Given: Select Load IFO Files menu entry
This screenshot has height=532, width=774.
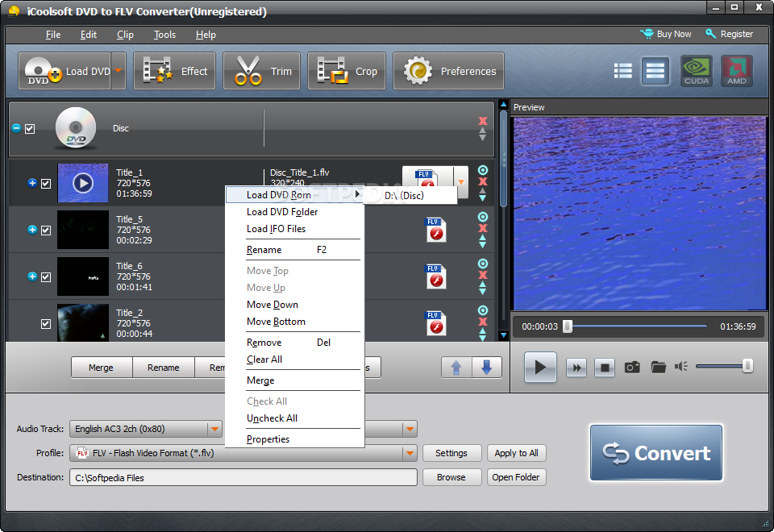Looking at the screenshot, I should point(295,228).
